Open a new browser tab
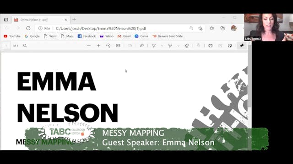This screenshot has width=293, height=164. pyautogui.click(x=74, y=20)
